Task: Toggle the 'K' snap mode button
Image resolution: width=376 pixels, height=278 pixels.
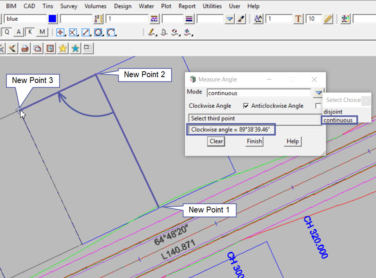Action: click(x=30, y=32)
